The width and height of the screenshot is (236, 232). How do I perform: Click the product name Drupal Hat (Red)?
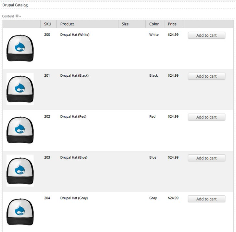[x=73, y=116]
